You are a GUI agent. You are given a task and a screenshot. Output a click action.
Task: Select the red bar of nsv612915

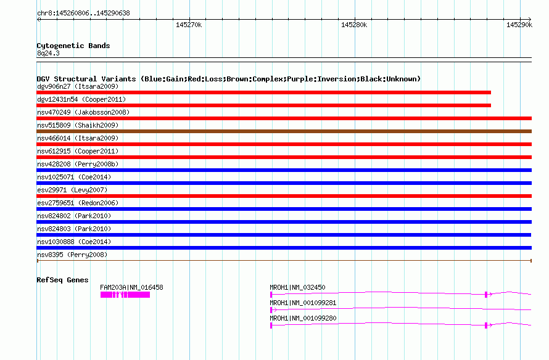coord(284,157)
